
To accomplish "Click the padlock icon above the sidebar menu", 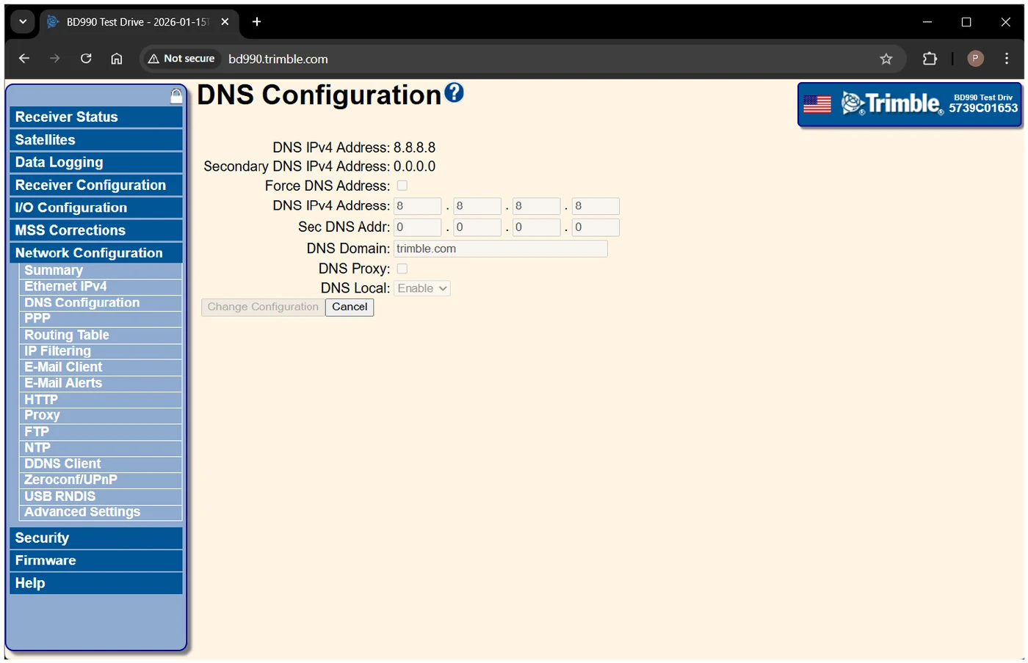I will click(x=176, y=95).
